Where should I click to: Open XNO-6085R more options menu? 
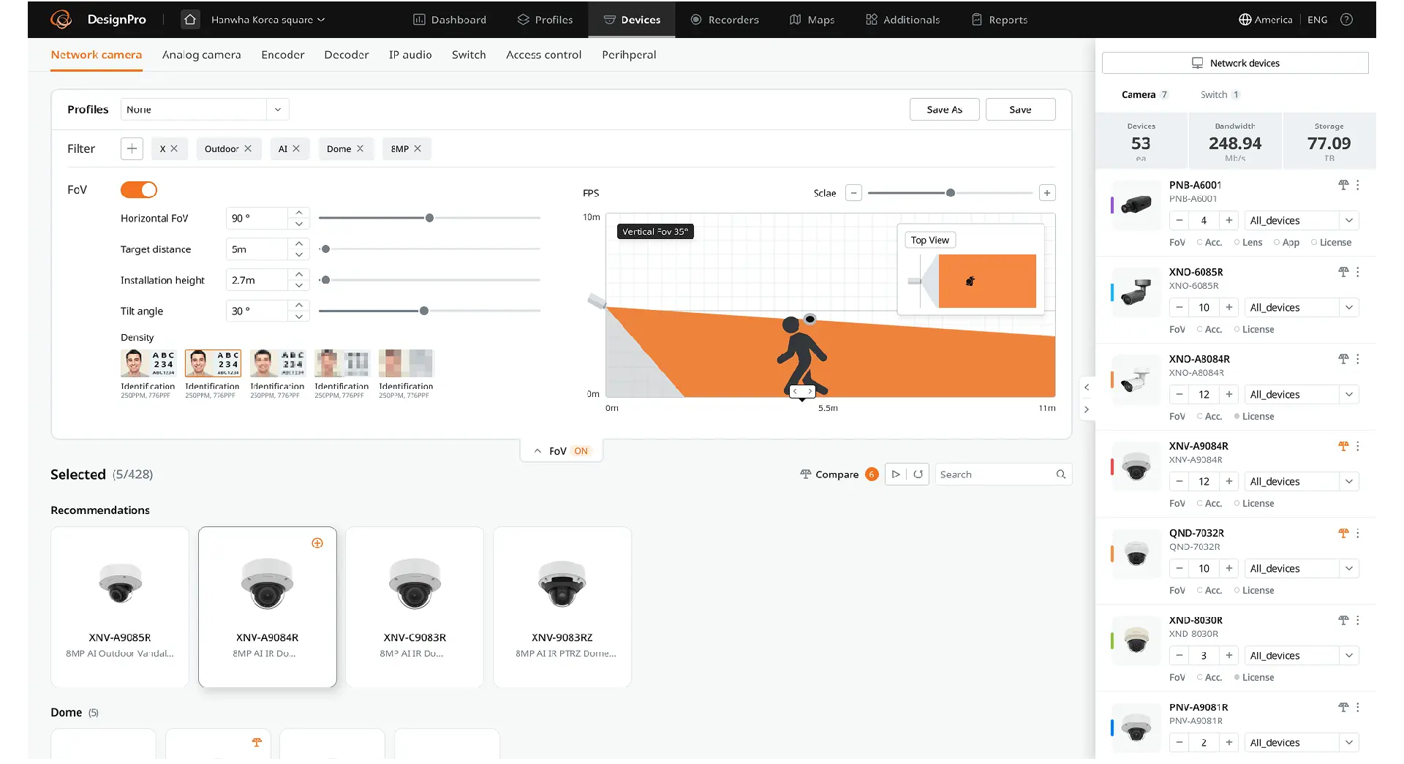[1358, 273]
